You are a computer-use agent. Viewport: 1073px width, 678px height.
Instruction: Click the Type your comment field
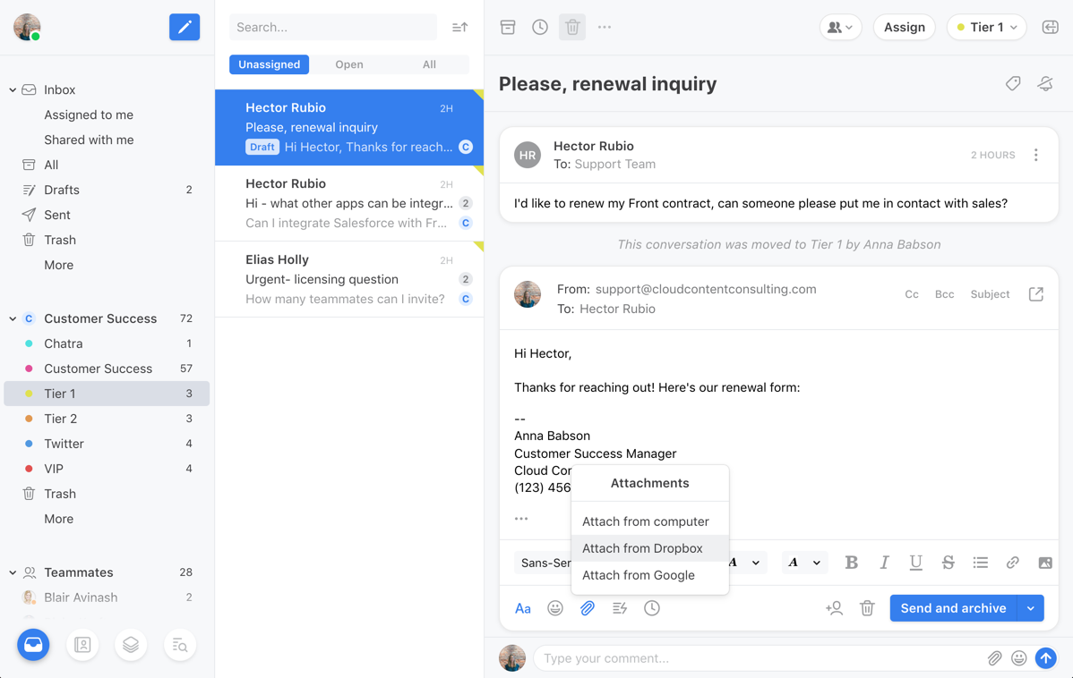(757, 658)
